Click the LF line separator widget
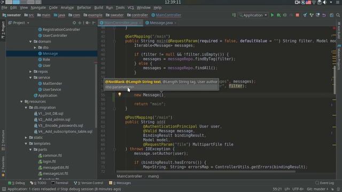 287,189
